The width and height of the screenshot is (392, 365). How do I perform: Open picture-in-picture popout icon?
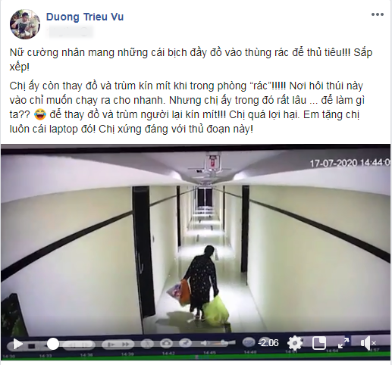click(319, 343)
